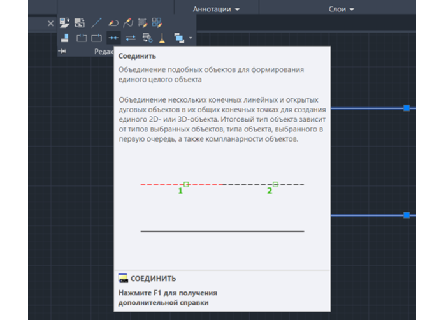
Task: Activate the Align objects tool
Action: (x=65, y=38)
